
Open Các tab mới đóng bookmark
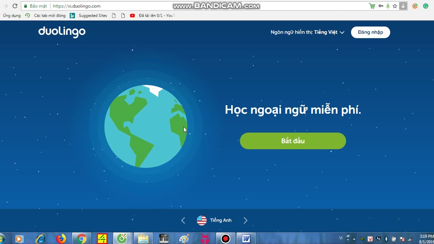[46, 16]
